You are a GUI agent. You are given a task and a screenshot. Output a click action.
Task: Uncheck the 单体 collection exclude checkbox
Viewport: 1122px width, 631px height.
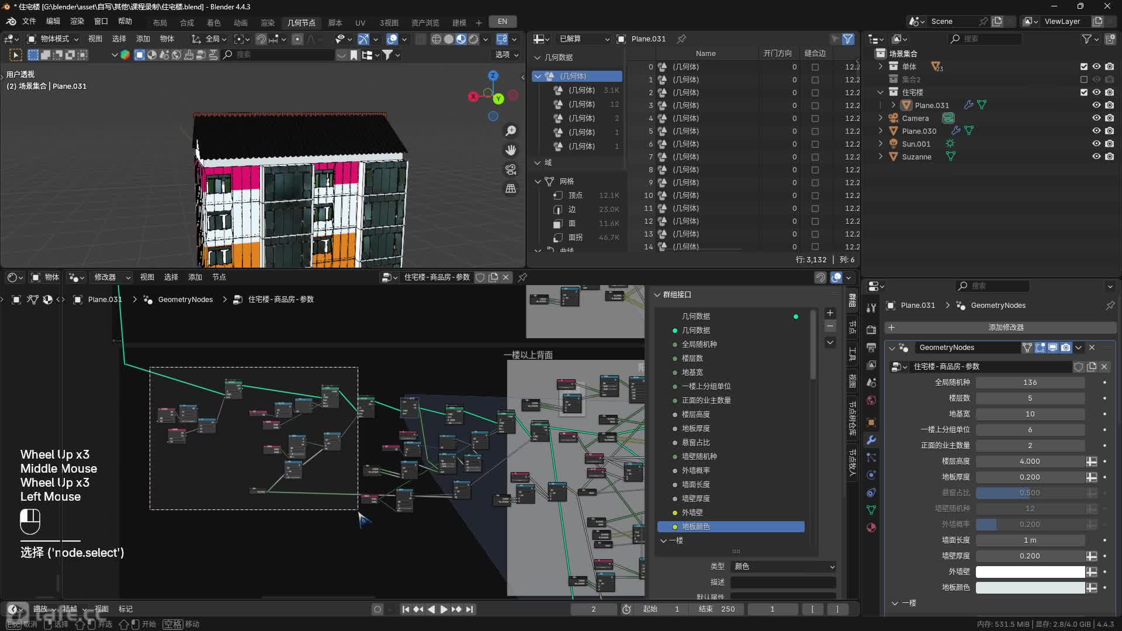1083,67
